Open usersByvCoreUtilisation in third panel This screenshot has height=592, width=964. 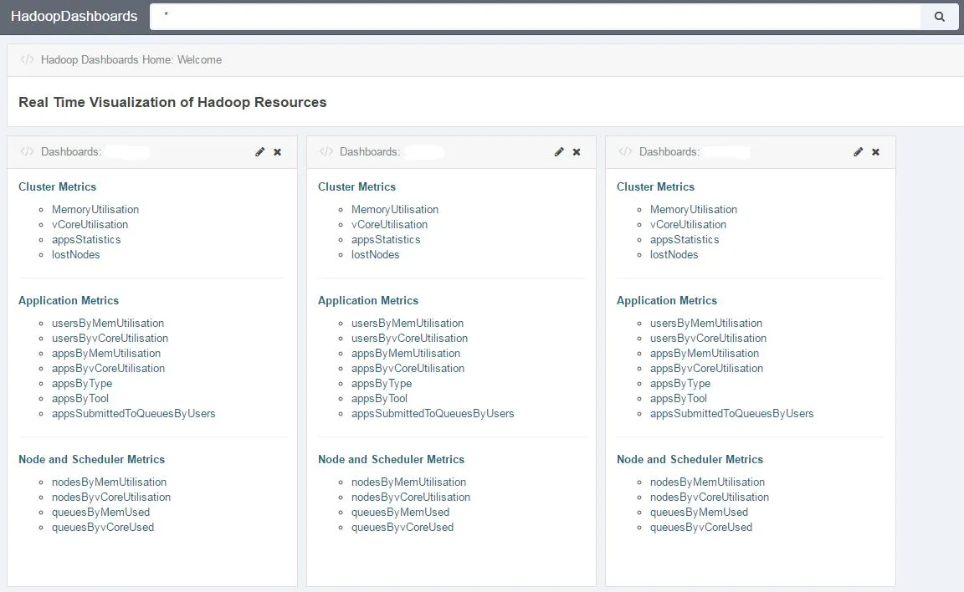708,339
